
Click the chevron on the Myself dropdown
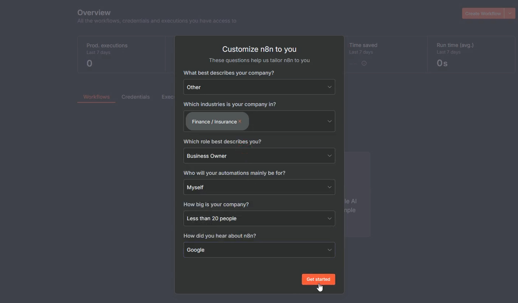[x=329, y=187]
